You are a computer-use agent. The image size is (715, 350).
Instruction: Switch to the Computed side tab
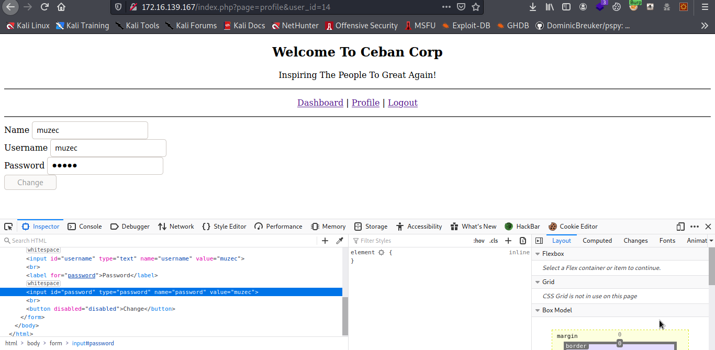597,241
